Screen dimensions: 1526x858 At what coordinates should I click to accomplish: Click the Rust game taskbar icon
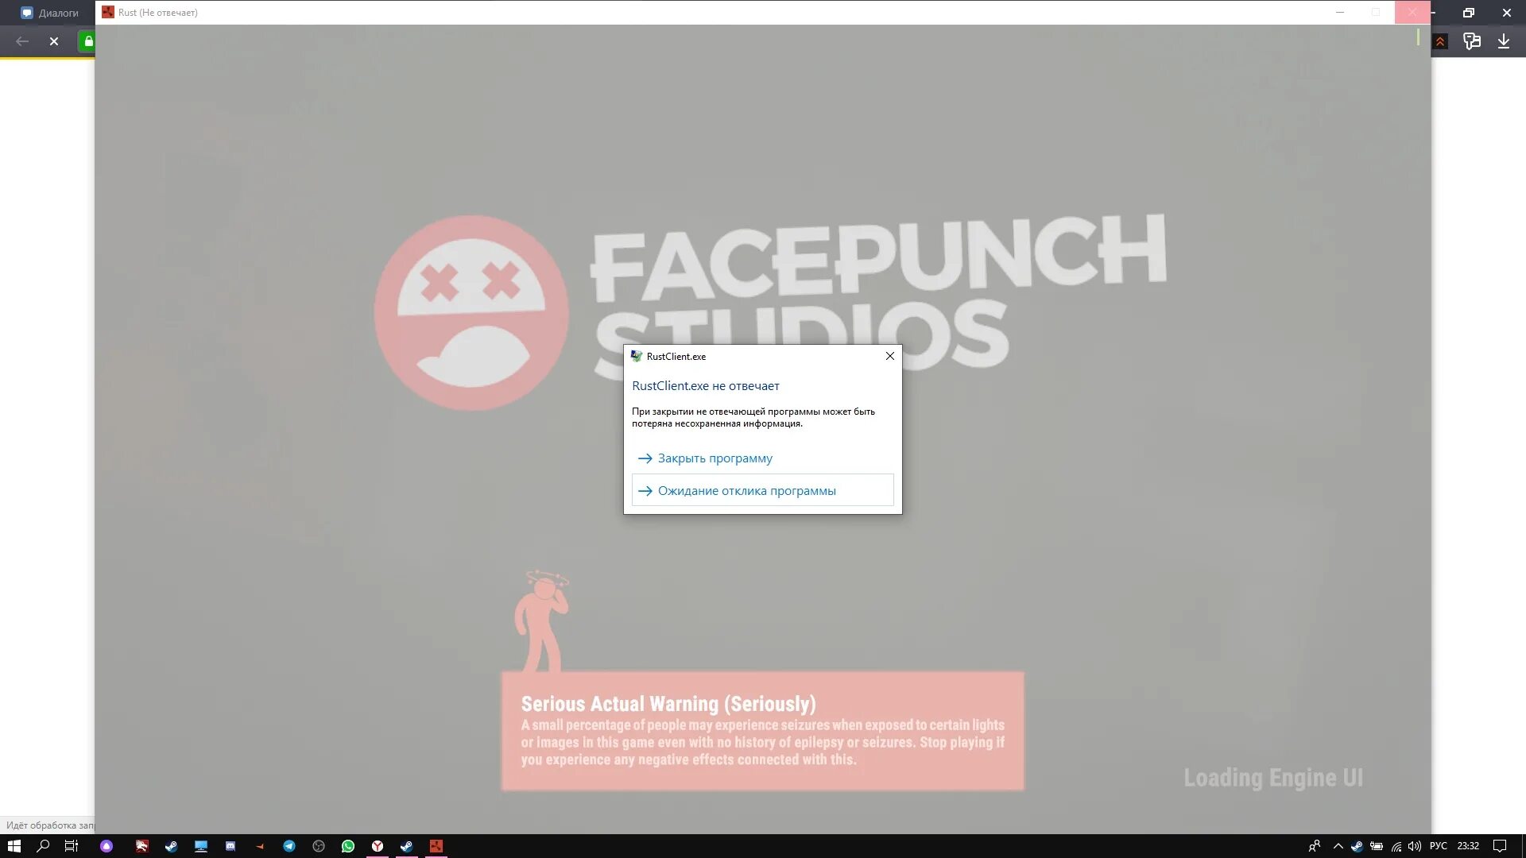(436, 846)
